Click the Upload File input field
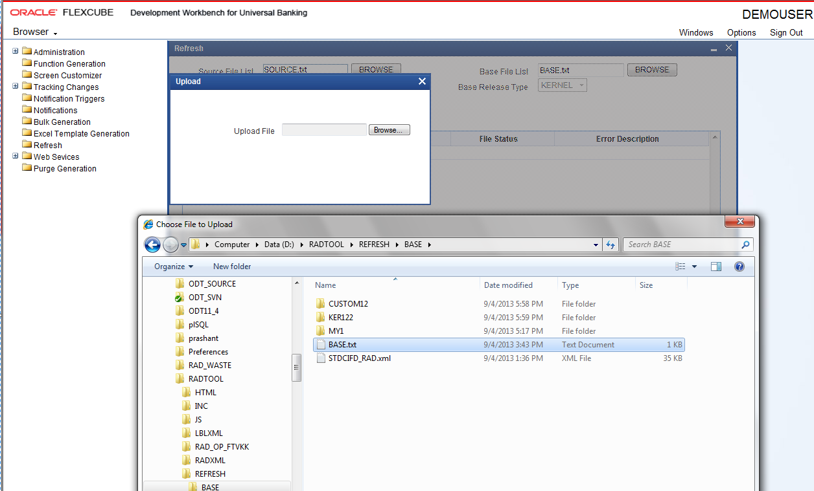The height and width of the screenshot is (491, 814). click(324, 130)
